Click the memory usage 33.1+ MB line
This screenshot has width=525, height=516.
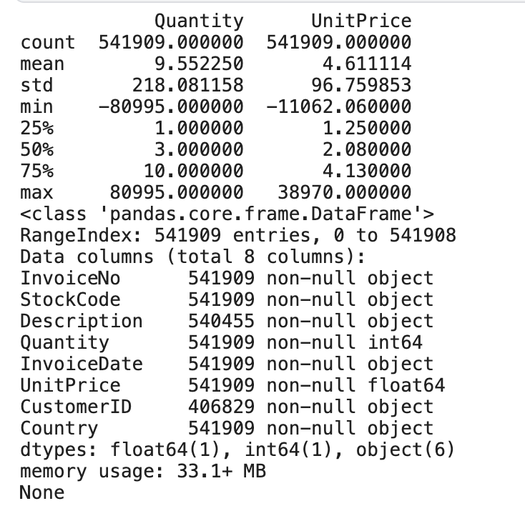click(143, 471)
